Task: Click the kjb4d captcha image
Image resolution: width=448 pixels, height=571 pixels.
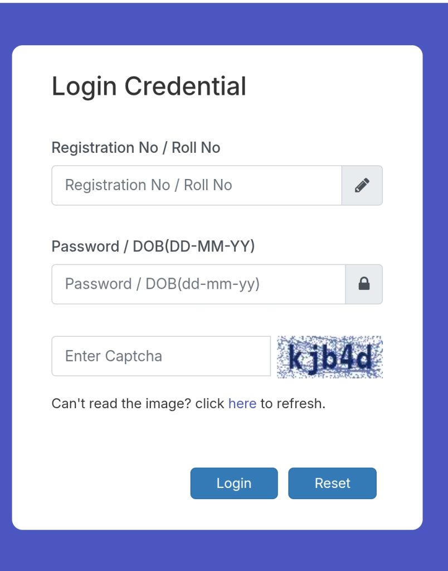Action: pos(330,357)
